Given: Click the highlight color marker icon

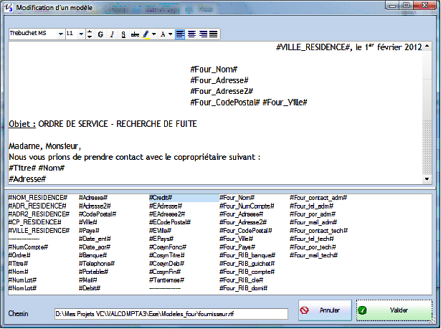Looking at the screenshot, I should tap(146, 34).
